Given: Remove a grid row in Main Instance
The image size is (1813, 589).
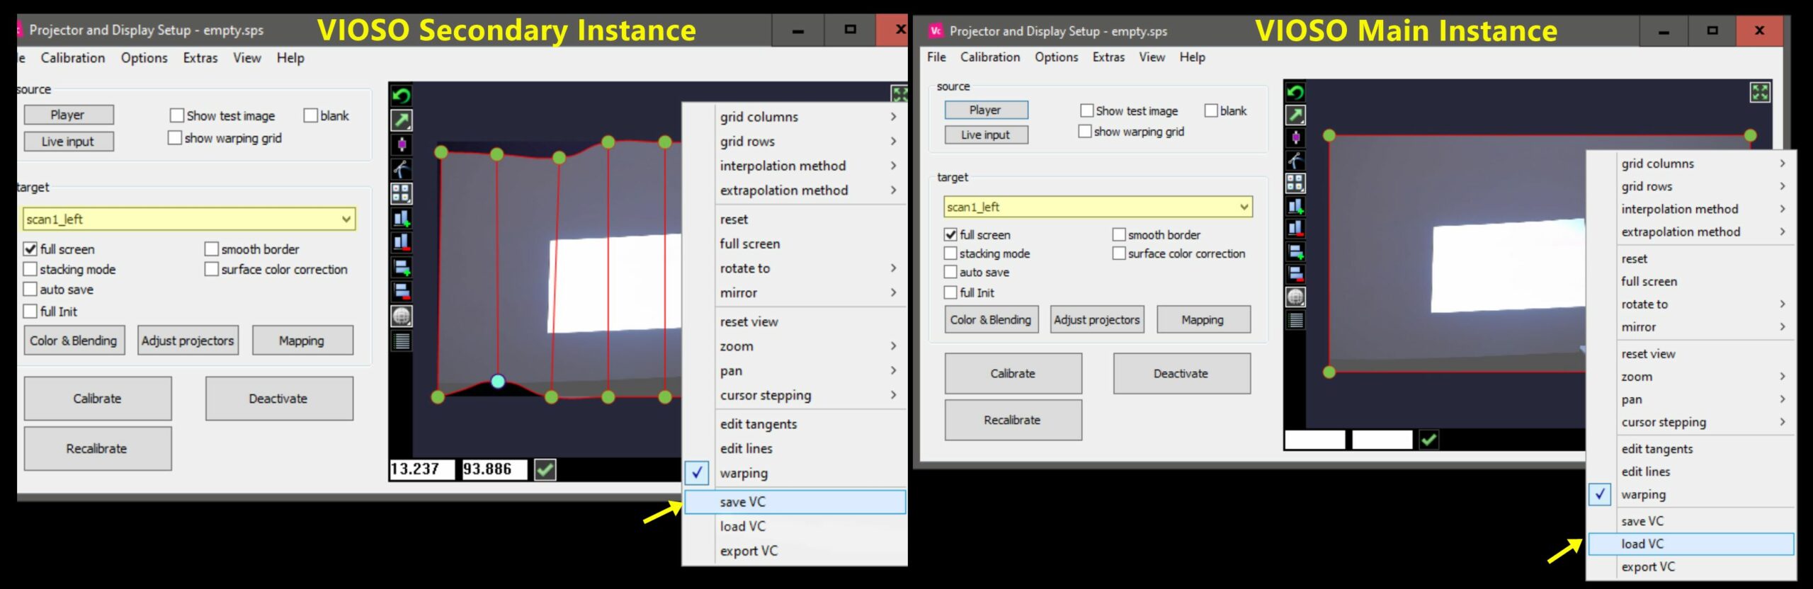Looking at the screenshot, I should click(1295, 274).
